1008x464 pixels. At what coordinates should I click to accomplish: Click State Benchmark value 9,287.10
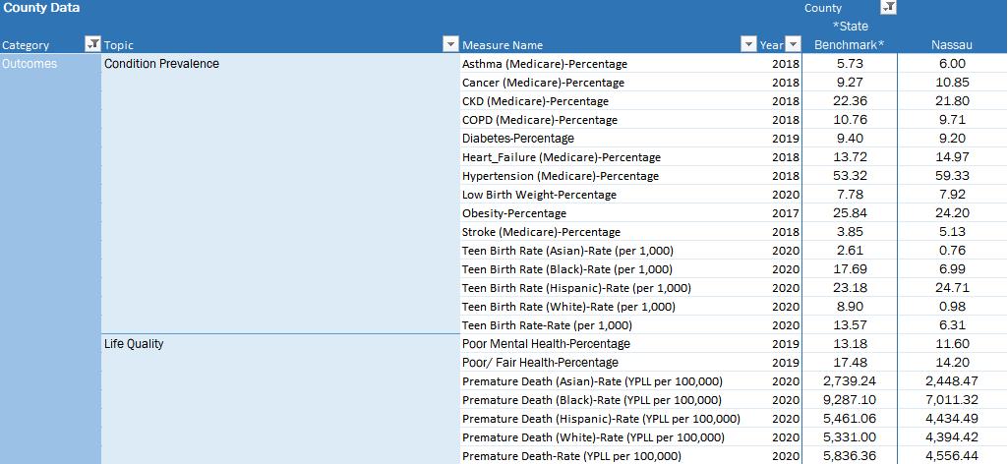850,400
